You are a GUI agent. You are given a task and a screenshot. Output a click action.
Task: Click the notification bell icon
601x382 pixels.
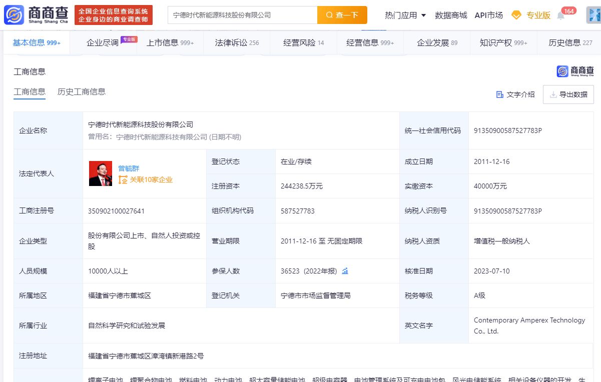coord(560,15)
